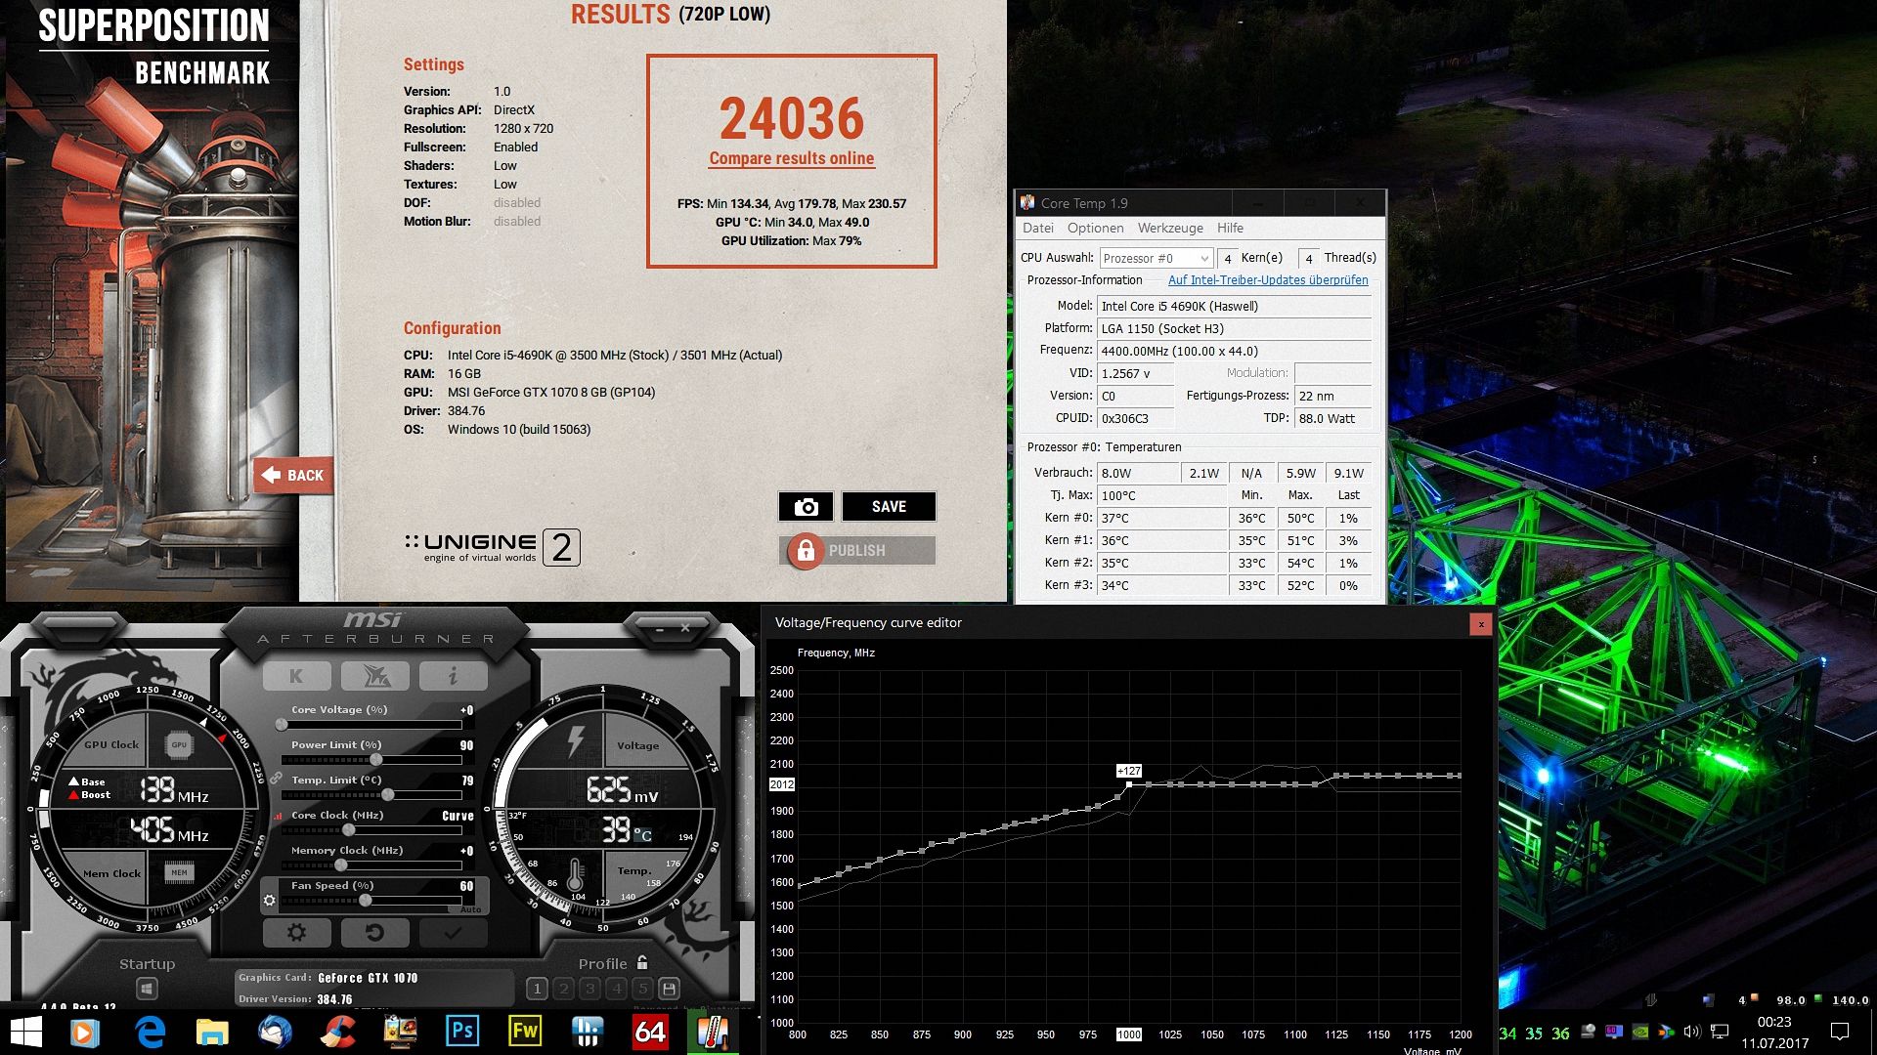Click the Power Limit slider handle
1877x1055 pixels.
(x=376, y=760)
